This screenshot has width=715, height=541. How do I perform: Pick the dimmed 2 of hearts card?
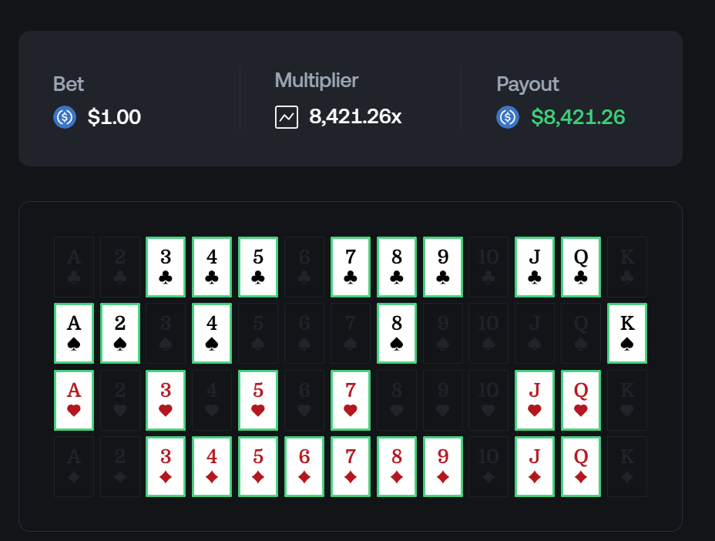(120, 401)
